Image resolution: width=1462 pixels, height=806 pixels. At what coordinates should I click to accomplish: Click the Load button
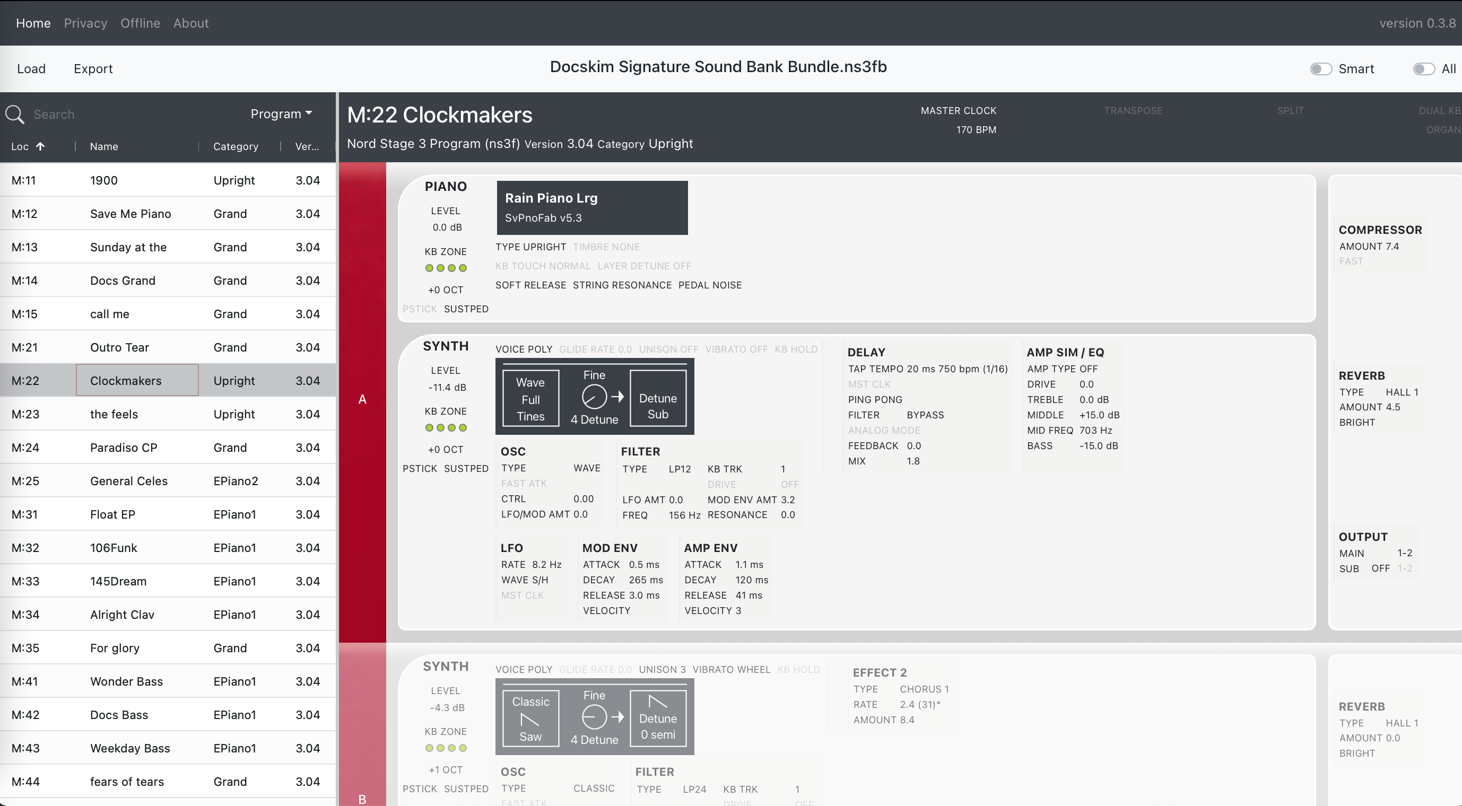point(31,68)
